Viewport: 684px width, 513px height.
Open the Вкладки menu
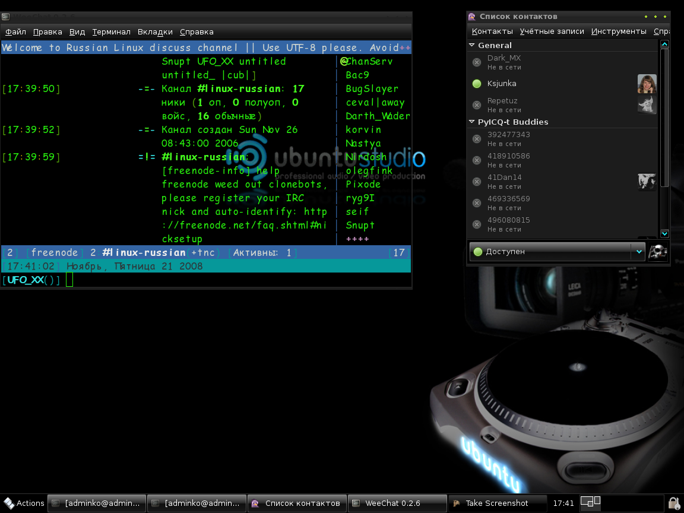[x=156, y=32]
